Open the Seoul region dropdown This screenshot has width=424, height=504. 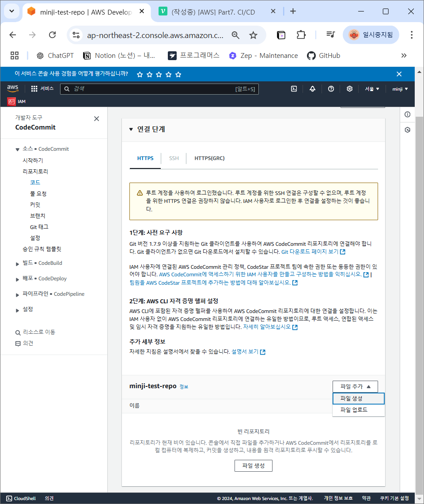click(371, 89)
